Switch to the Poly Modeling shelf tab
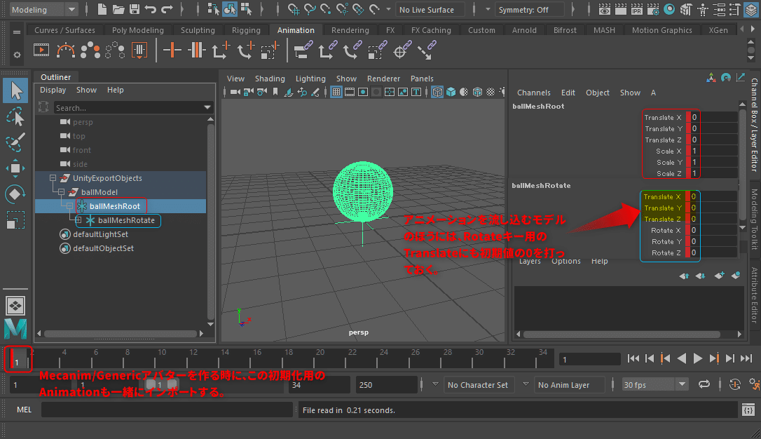Image resolution: width=761 pixels, height=439 pixels. 138,30
